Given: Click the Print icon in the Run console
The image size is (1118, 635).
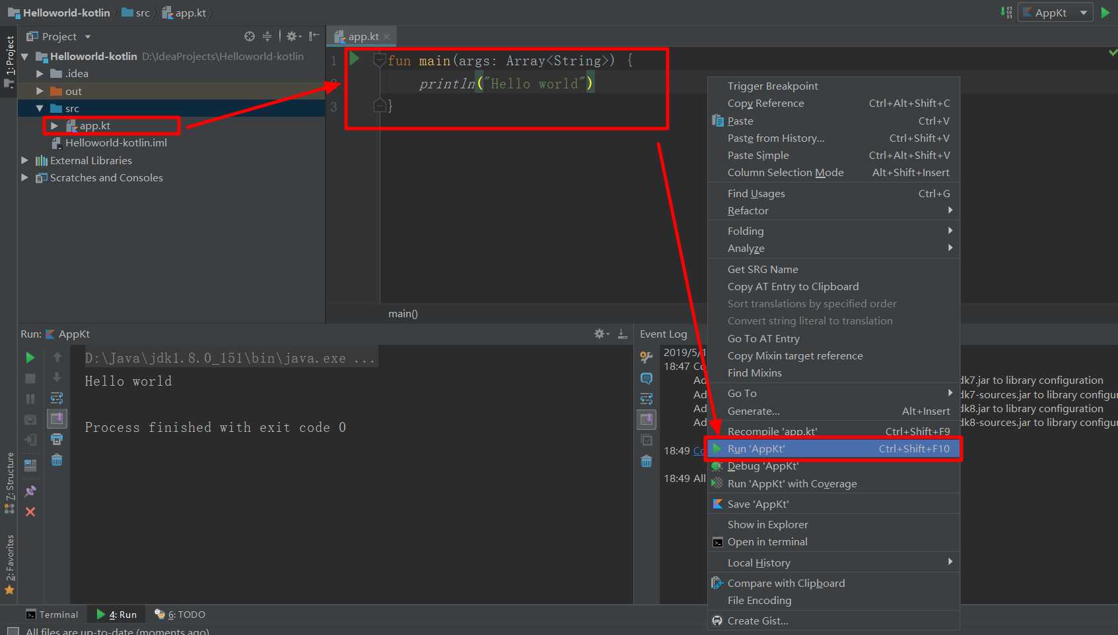Looking at the screenshot, I should point(57,439).
